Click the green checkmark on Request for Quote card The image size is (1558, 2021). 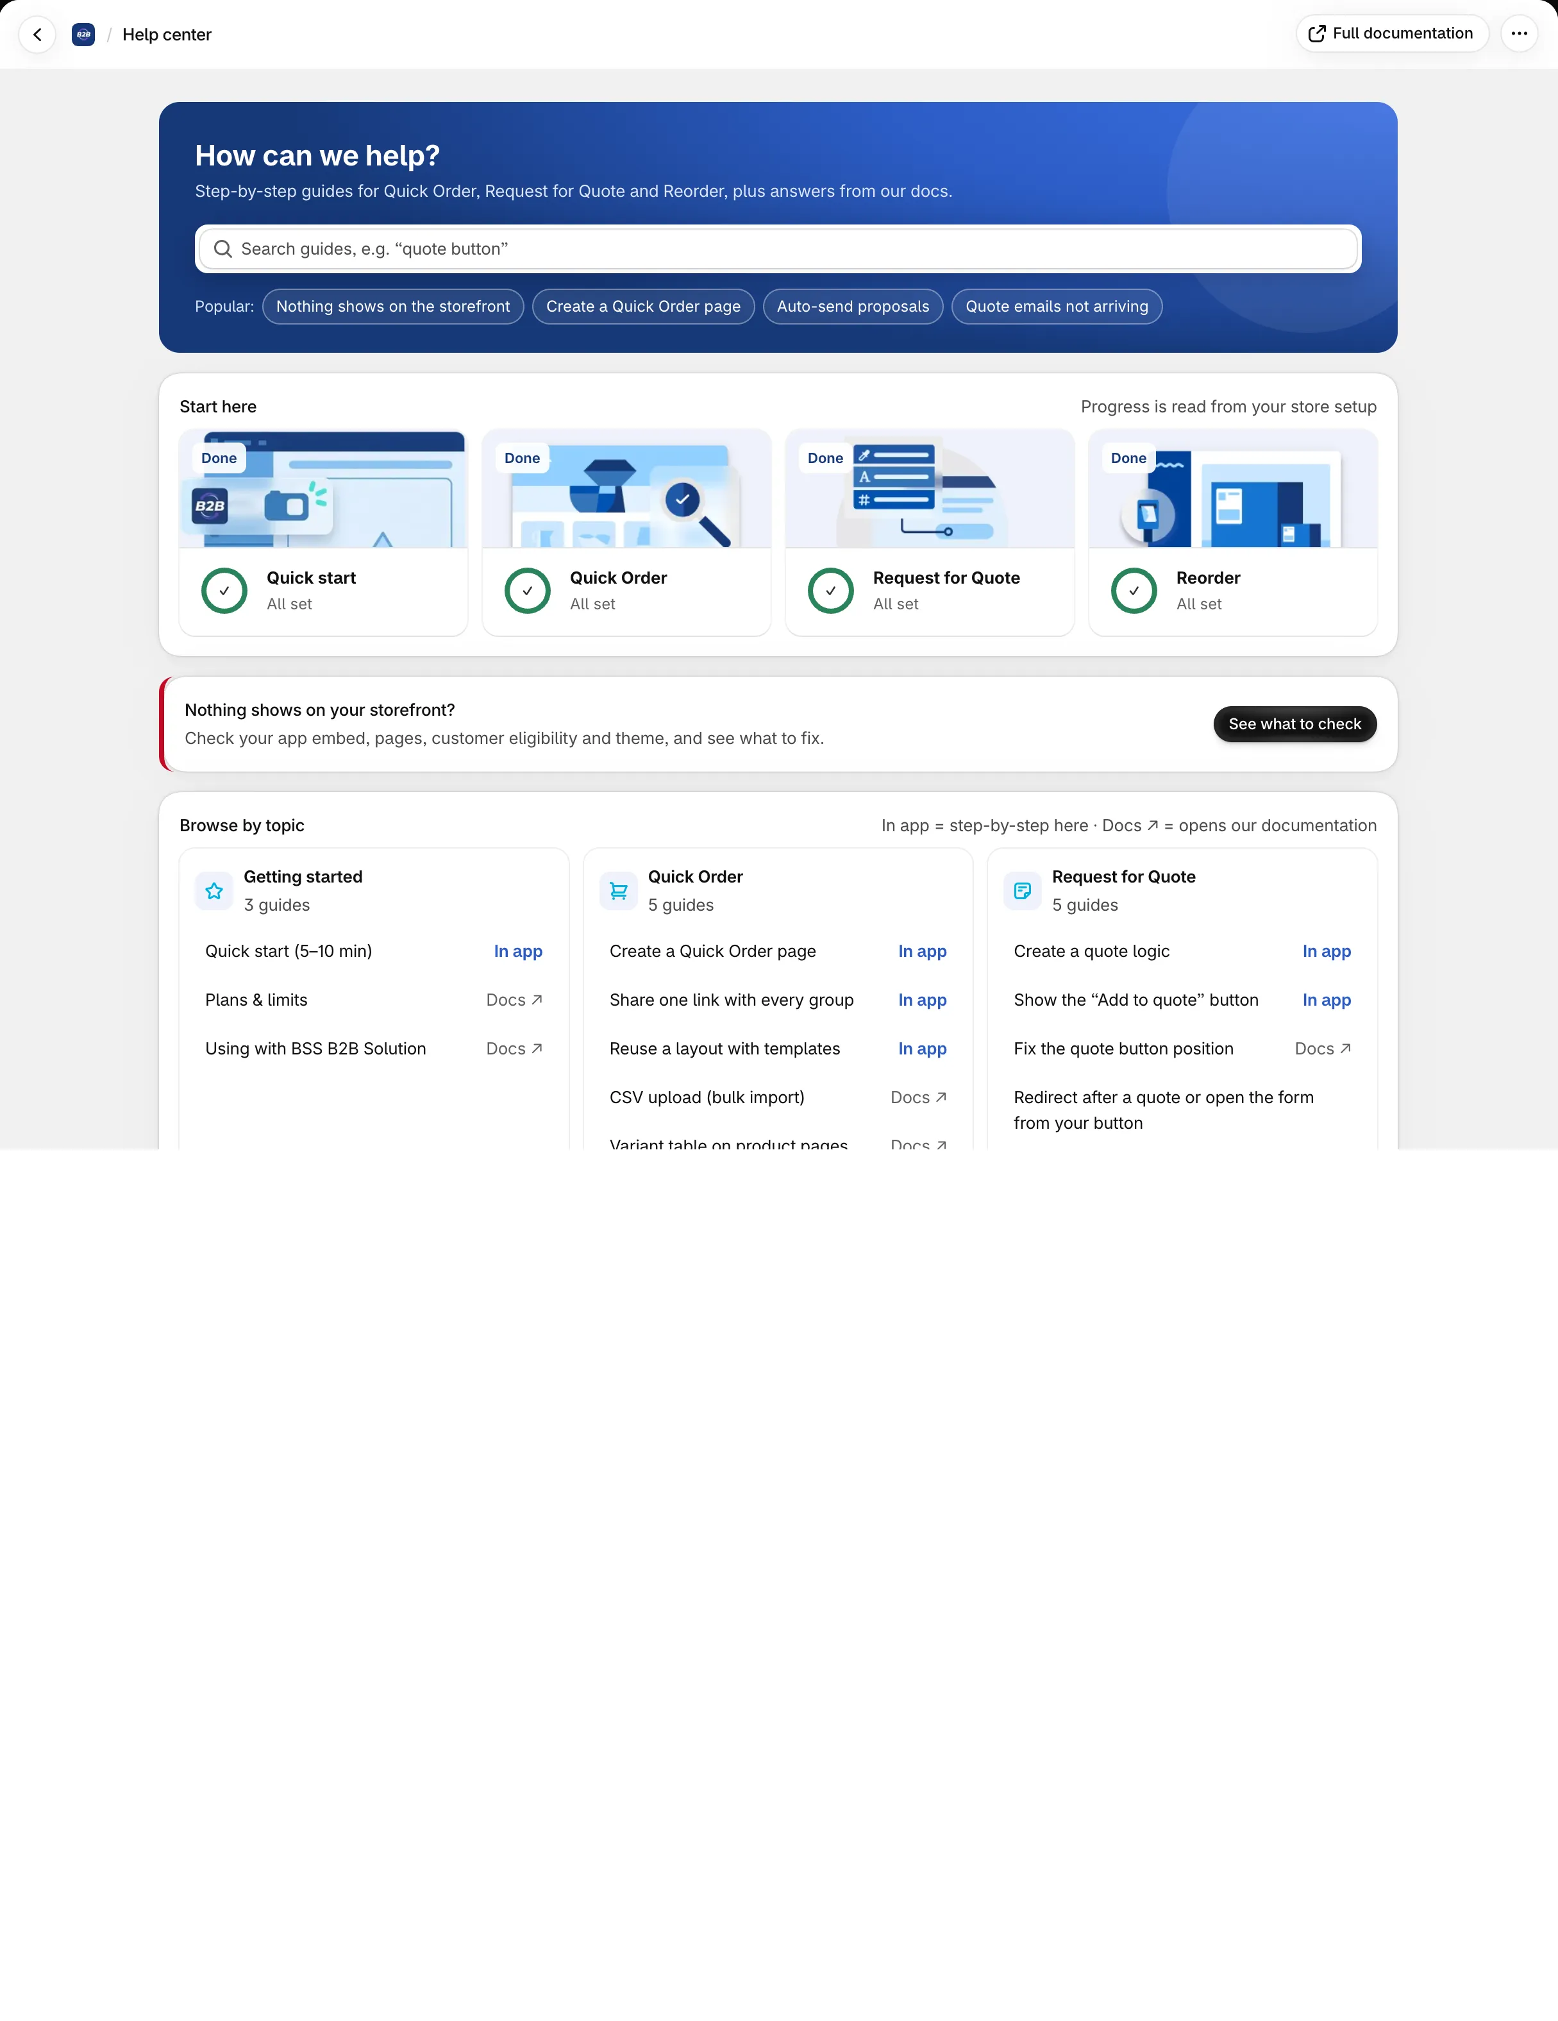pyautogui.click(x=831, y=590)
